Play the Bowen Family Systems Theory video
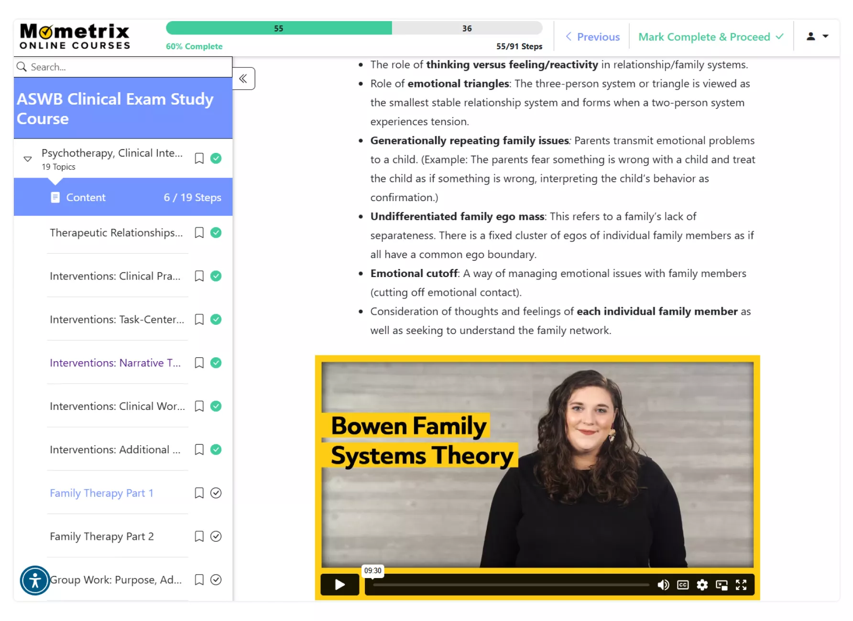 339,585
